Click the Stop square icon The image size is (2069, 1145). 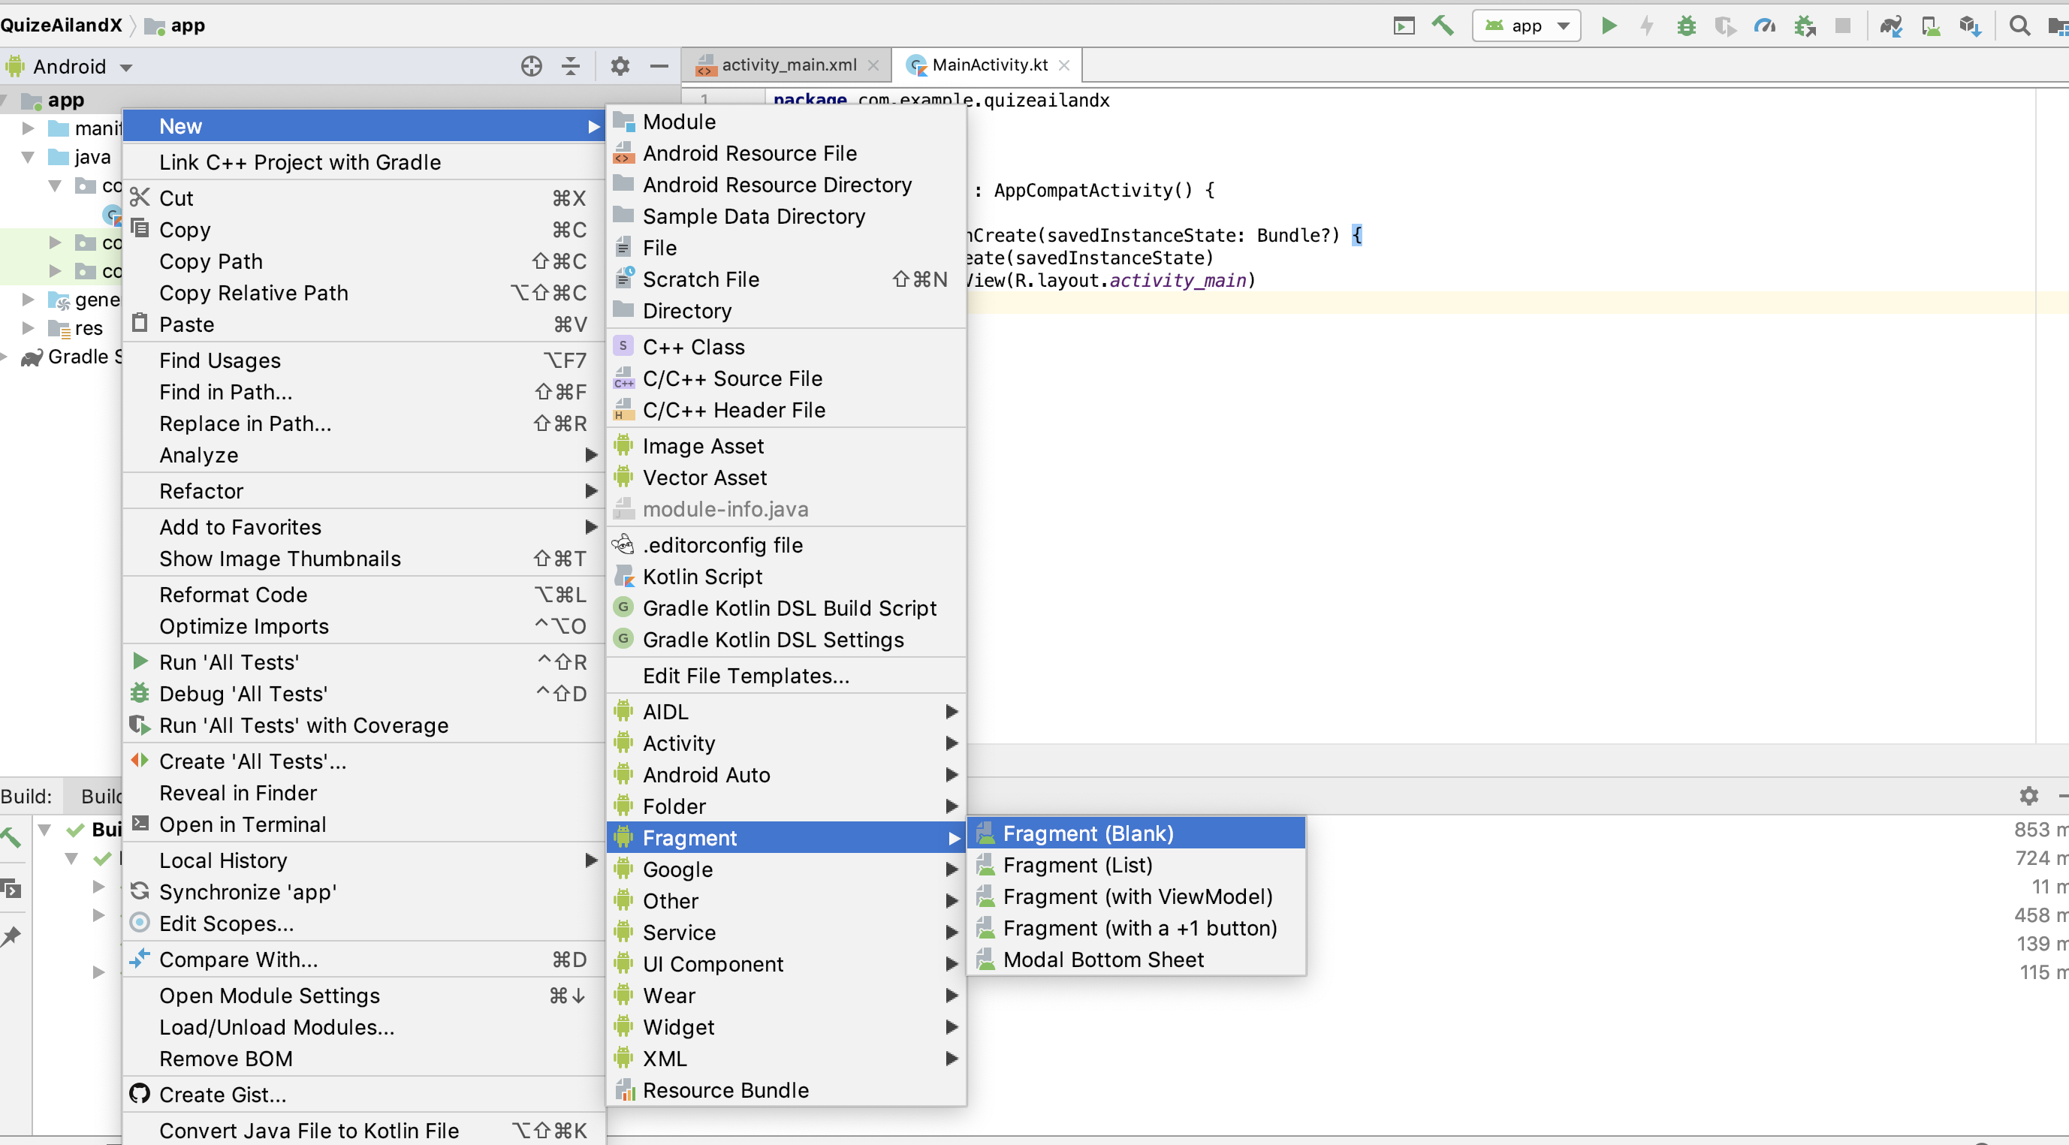tap(1843, 26)
